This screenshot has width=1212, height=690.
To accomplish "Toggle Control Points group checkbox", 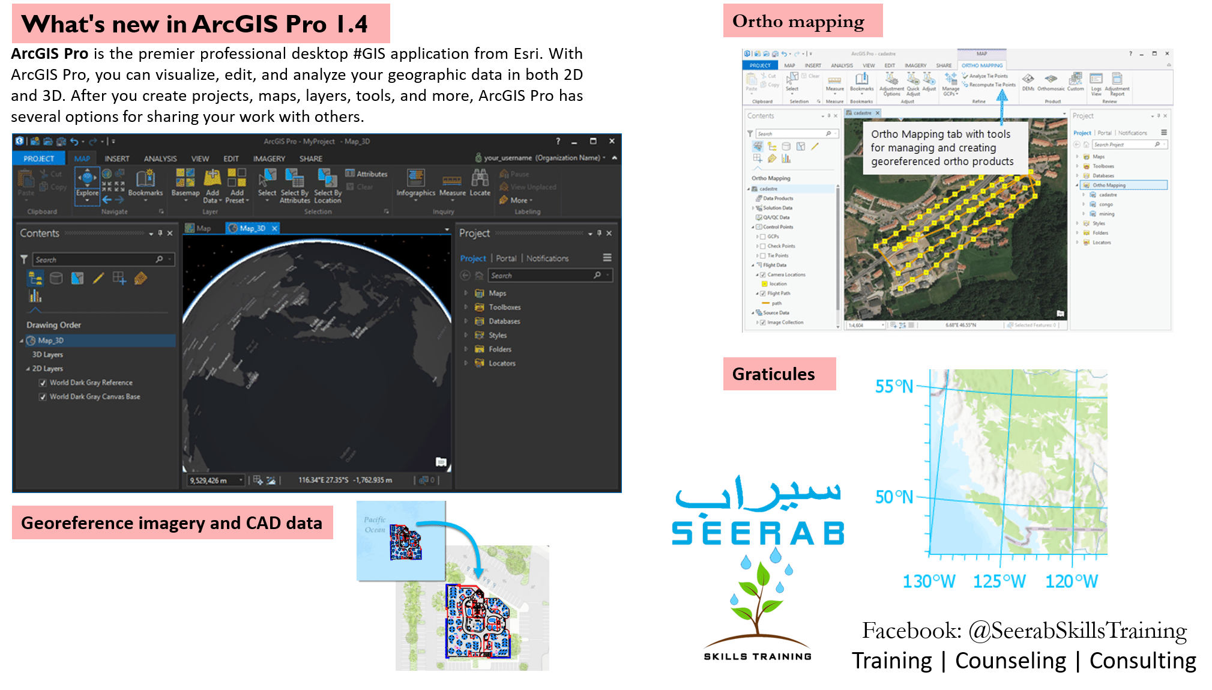I will point(759,227).
